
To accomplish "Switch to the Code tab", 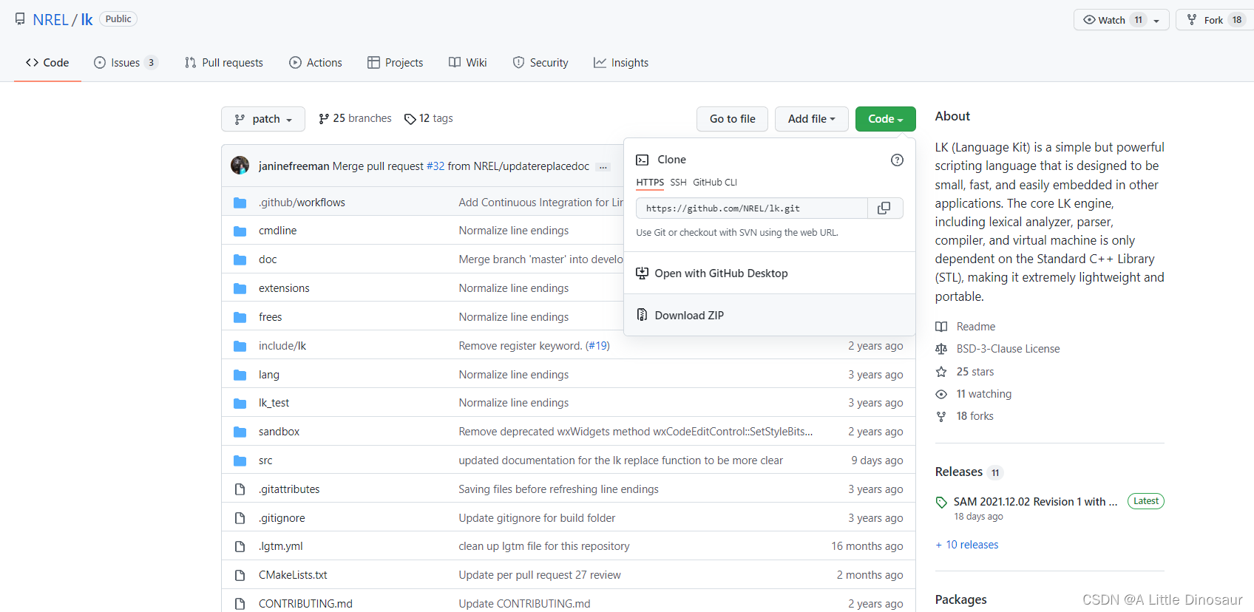I will [x=47, y=63].
